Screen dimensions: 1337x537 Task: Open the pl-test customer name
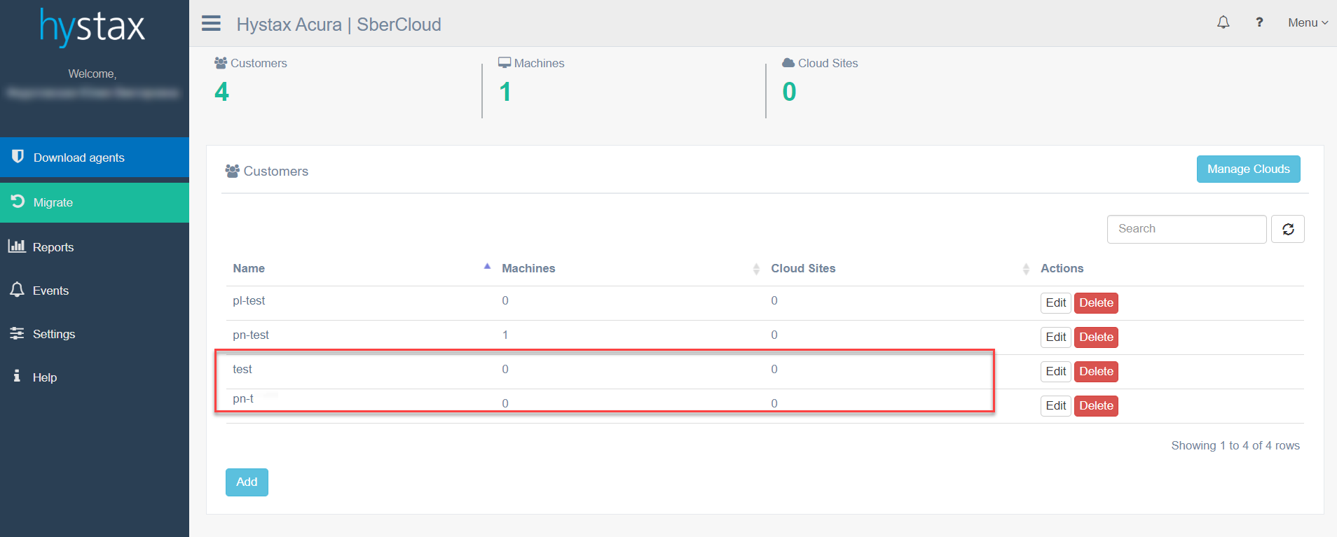point(249,300)
